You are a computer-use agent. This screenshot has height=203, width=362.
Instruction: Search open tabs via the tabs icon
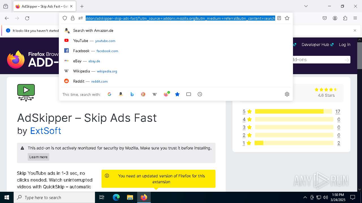click(x=189, y=94)
